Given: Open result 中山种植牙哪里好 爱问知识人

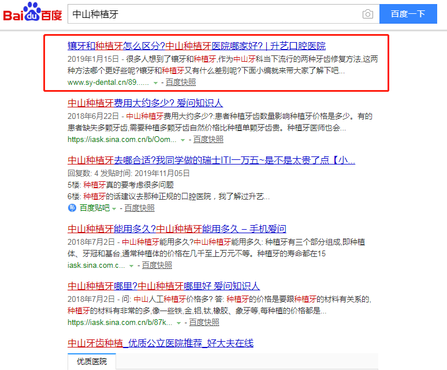Looking at the screenshot, I should point(163,286).
